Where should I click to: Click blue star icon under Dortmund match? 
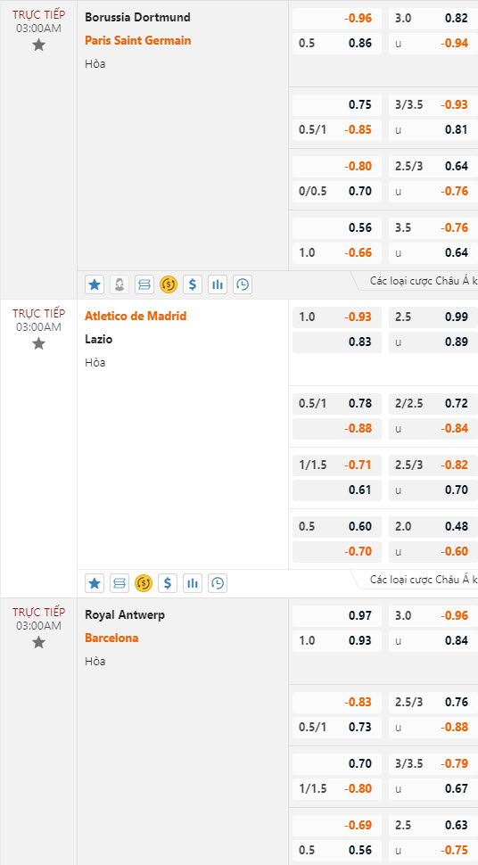pyautogui.click(x=95, y=284)
